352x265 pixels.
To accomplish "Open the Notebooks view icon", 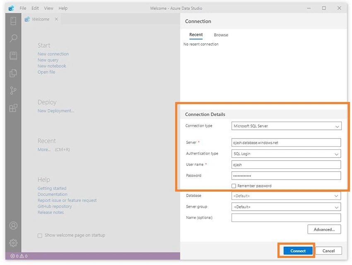I will click(x=13, y=56).
